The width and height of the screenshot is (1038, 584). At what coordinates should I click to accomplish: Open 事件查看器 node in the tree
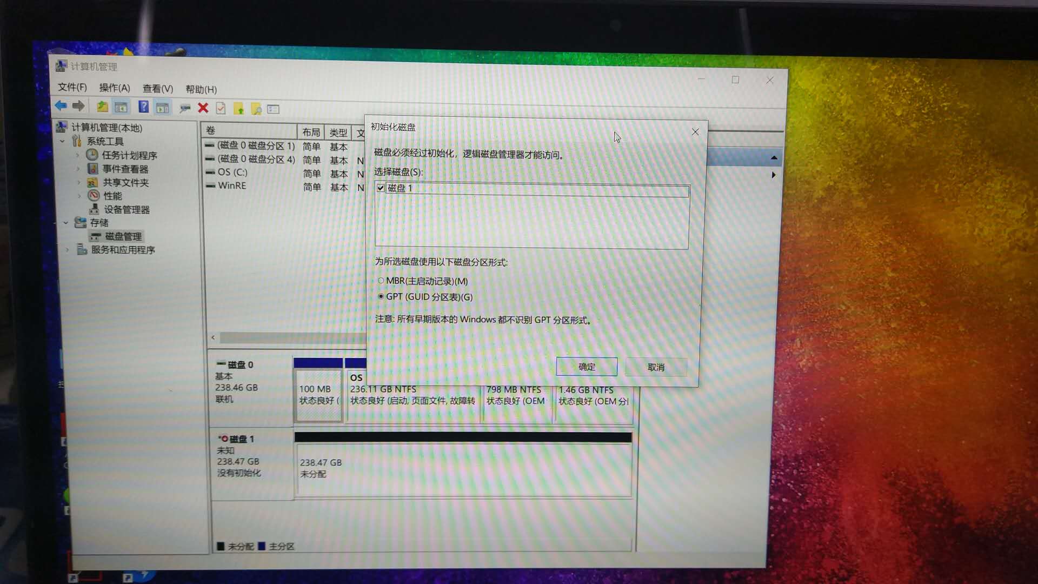tap(125, 169)
